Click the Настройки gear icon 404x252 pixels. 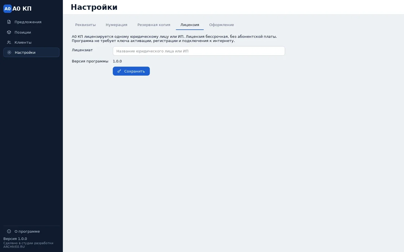point(9,52)
